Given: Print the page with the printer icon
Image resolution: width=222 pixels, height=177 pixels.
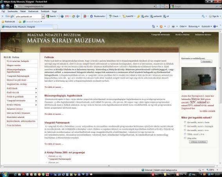Looking at the screenshot, I should pos(173,27).
